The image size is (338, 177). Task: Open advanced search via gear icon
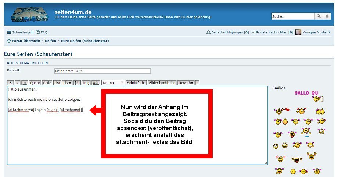coord(327,16)
